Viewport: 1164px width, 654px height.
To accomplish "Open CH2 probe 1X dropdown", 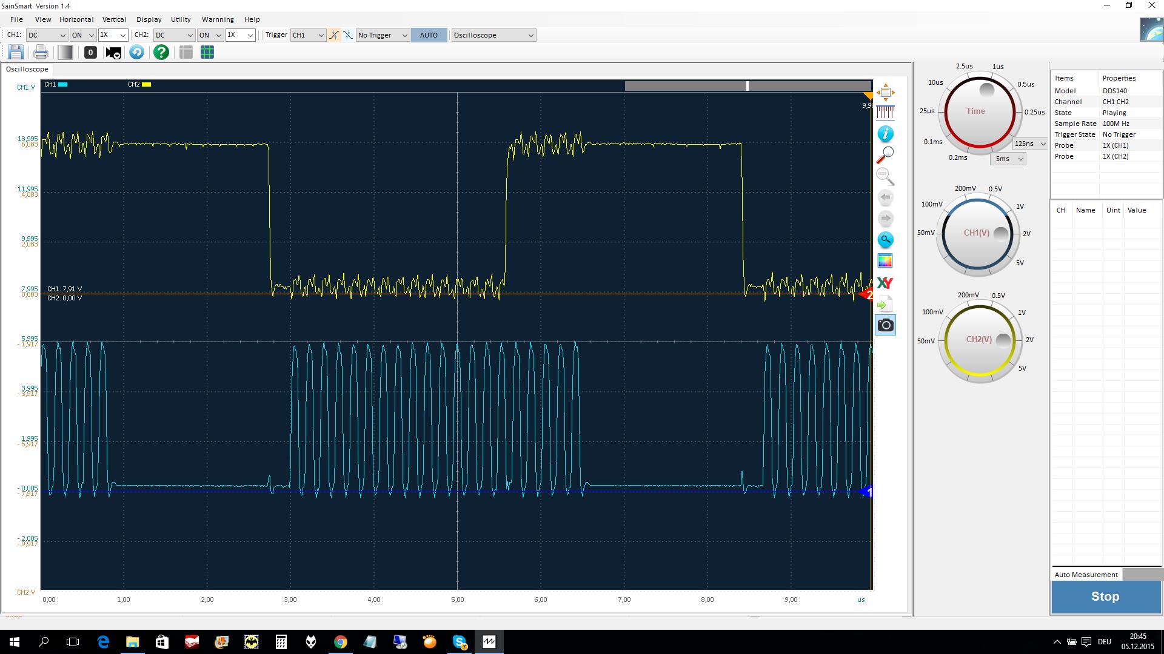I will pyautogui.click(x=240, y=35).
